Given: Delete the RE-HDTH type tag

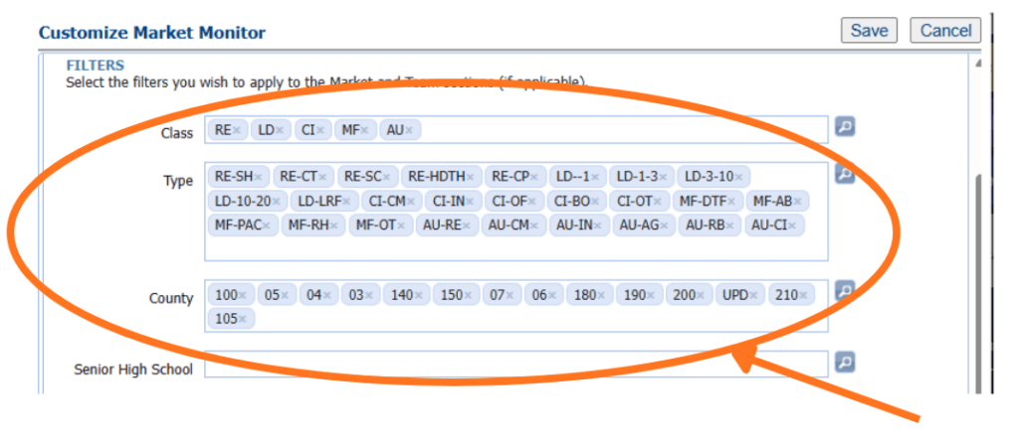Looking at the screenshot, I should coord(472,177).
